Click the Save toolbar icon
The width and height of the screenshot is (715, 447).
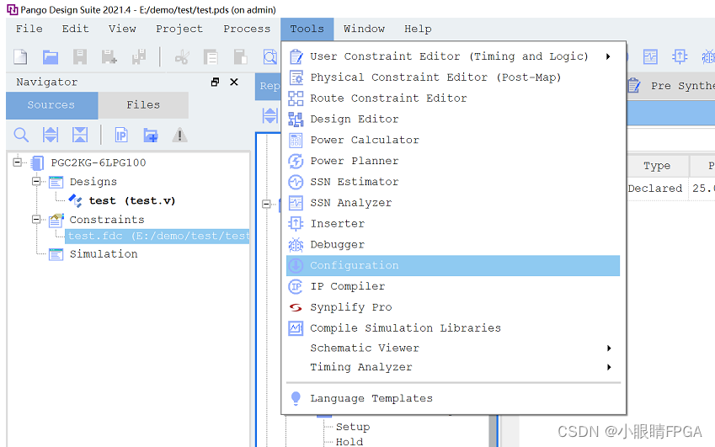tap(80, 57)
